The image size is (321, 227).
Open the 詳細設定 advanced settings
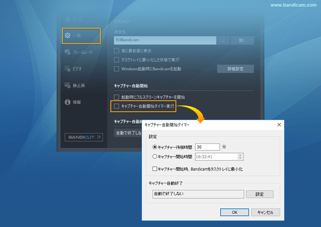click(x=235, y=69)
